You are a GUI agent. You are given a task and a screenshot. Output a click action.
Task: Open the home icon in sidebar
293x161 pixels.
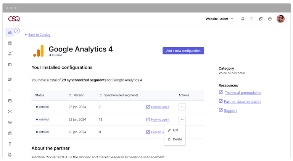click(10, 32)
